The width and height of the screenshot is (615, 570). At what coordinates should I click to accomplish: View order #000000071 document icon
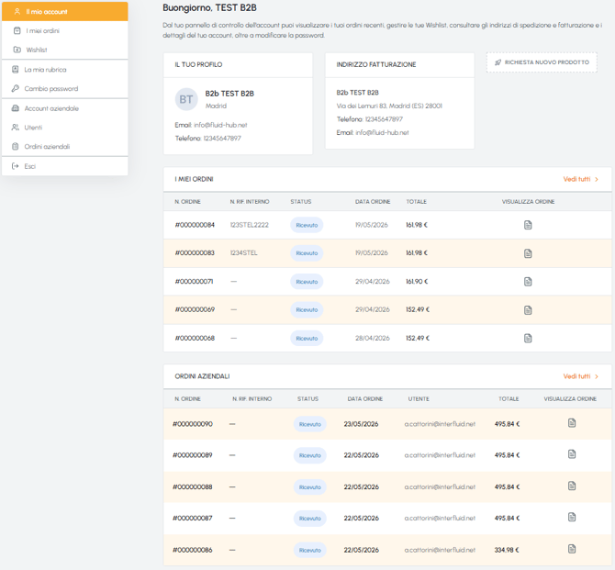coord(528,282)
